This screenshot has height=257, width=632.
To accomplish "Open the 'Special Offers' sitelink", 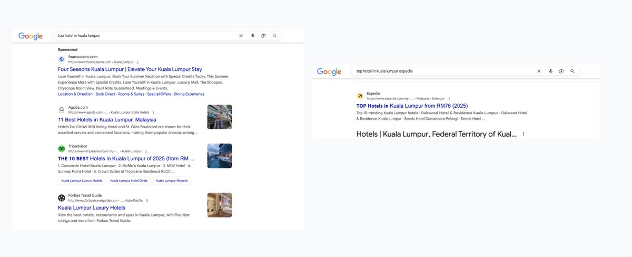I will pyautogui.click(x=159, y=94).
